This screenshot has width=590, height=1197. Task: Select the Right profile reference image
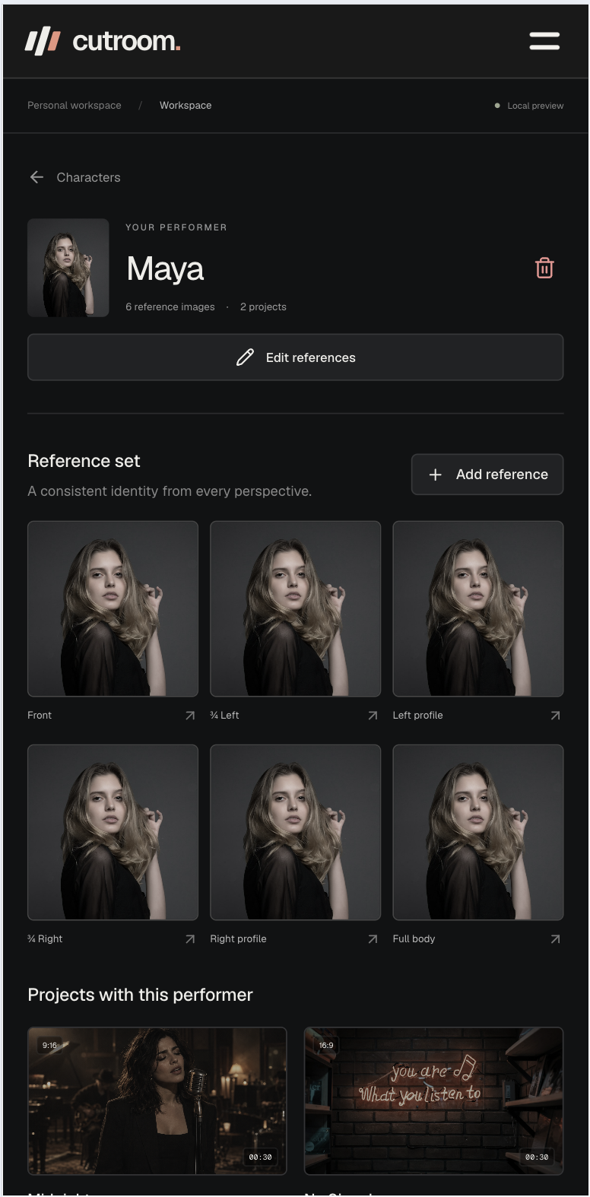pos(296,832)
